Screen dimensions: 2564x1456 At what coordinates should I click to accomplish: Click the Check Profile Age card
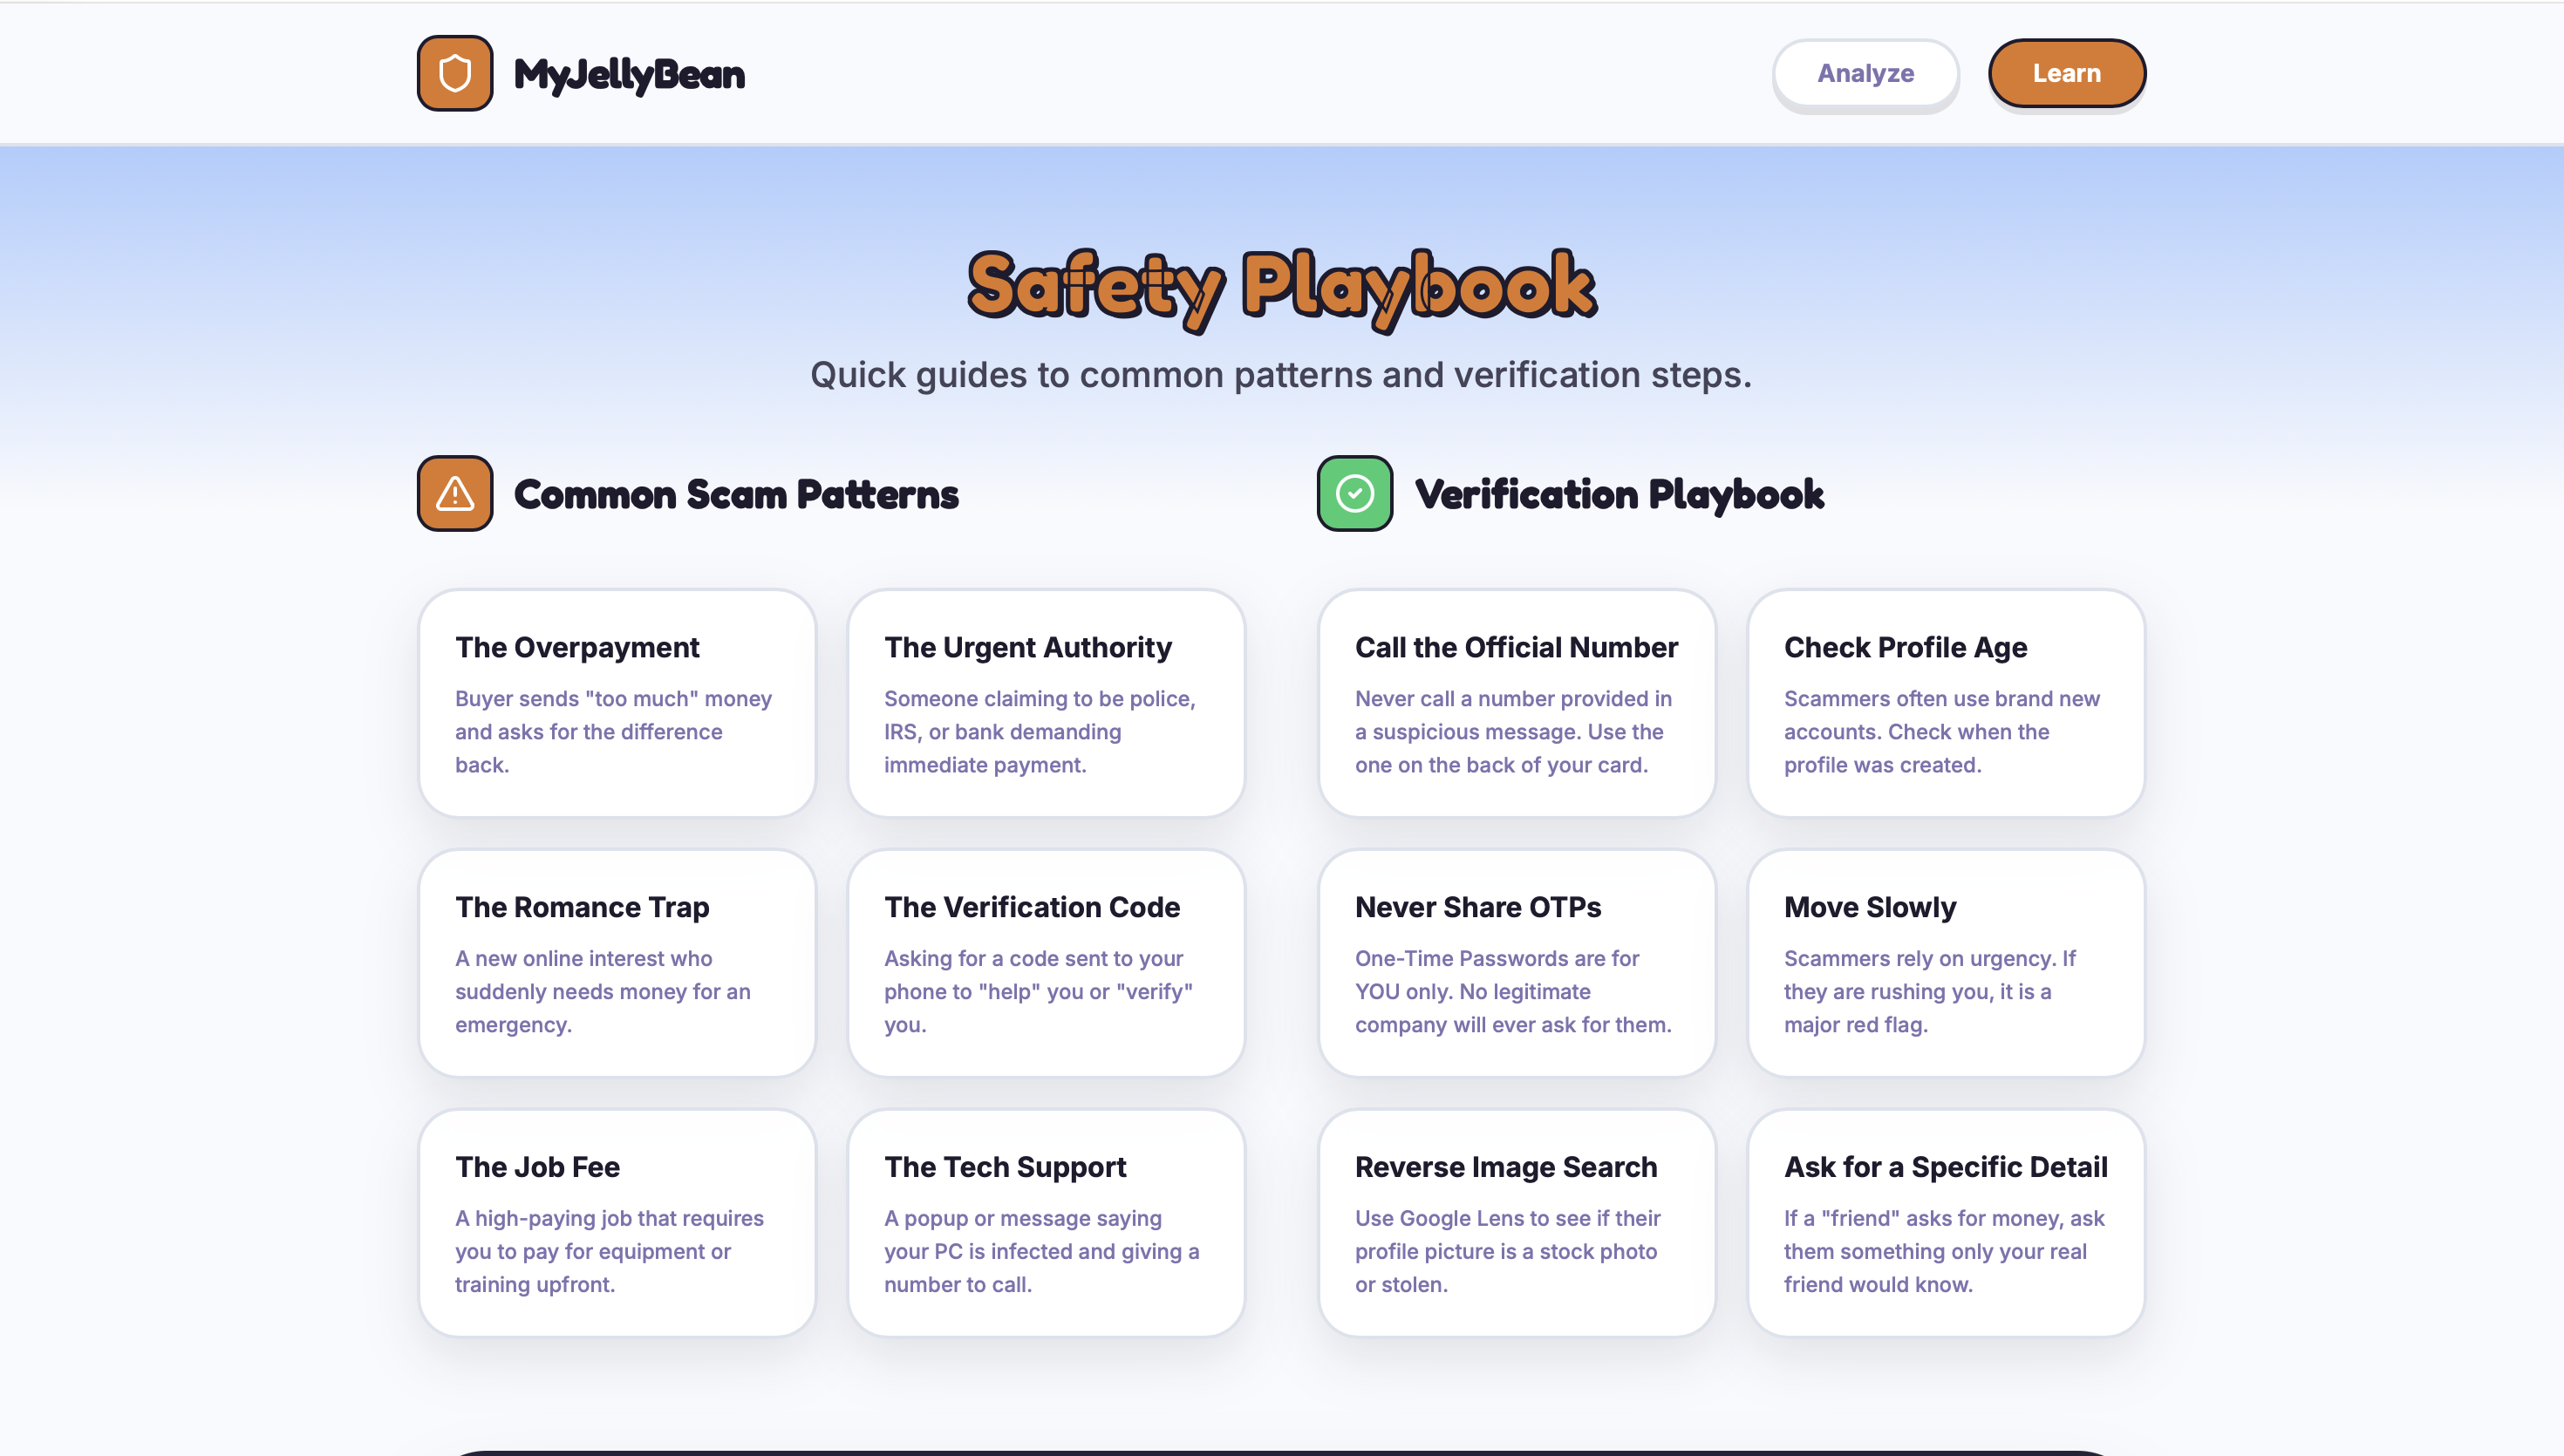click(x=1945, y=702)
